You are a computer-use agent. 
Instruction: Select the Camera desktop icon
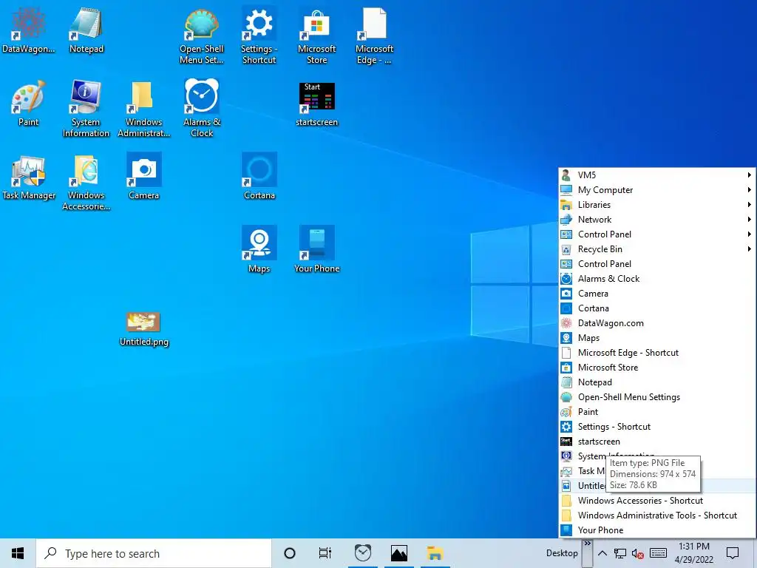[144, 176]
